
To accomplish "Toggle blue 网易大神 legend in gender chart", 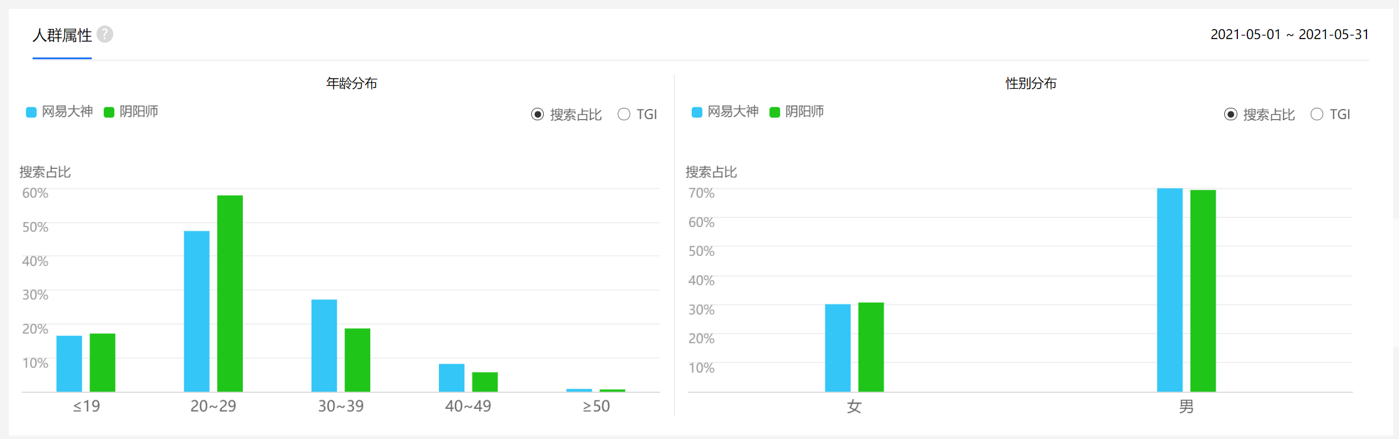I will click(726, 112).
